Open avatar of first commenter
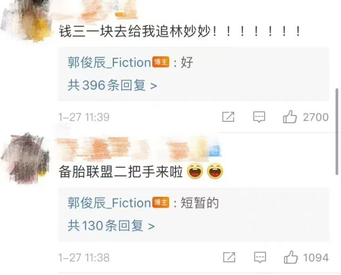This screenshot has height=275, width=341. [27, 21]
